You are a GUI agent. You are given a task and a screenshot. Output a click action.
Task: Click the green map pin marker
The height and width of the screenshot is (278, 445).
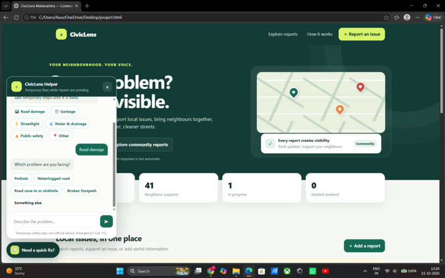294,93
